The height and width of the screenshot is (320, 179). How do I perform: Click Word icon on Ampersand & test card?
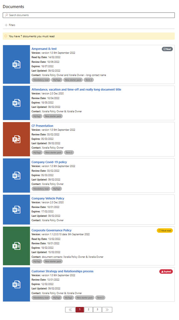tap(16, 65)
